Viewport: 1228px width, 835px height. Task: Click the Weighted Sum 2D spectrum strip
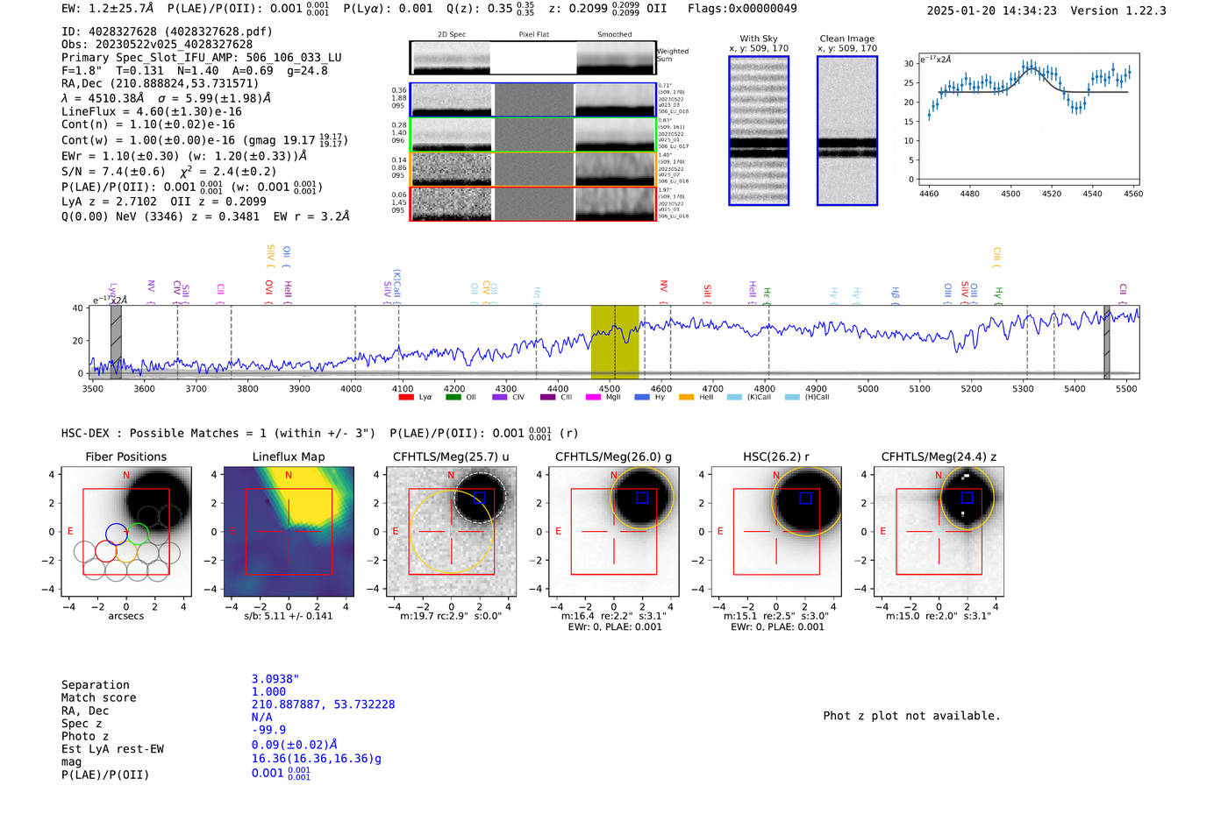(532, 58)
